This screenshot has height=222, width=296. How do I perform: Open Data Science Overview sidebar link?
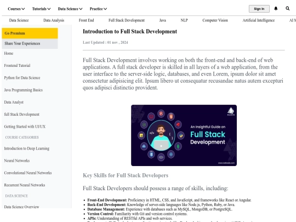21,207
